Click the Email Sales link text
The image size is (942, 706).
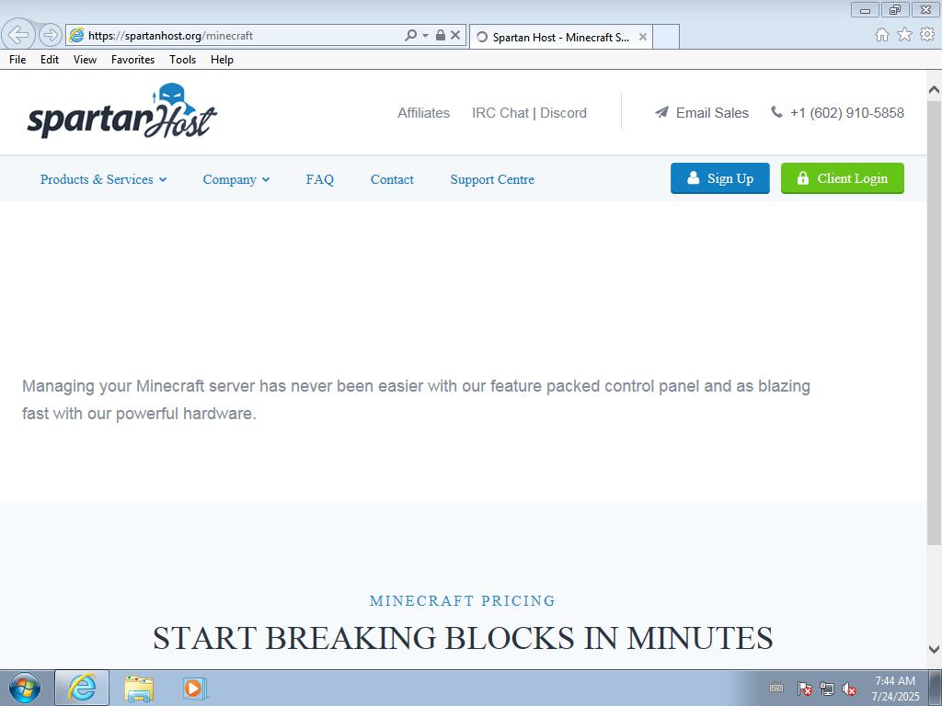click(x=713, y=113)
